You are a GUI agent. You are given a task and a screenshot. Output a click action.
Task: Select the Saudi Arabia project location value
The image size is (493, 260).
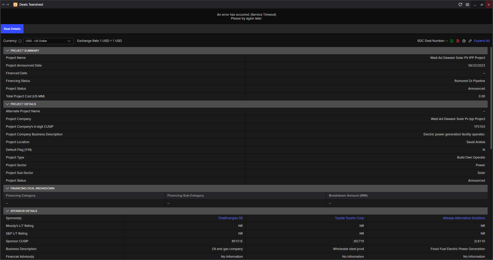click(476, 142)
